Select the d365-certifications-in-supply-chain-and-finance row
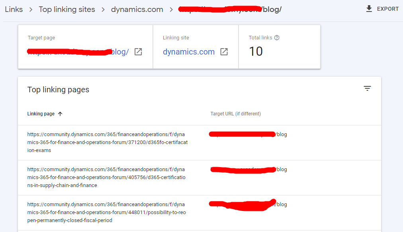The image size is (403, 232). coord(200,177)
